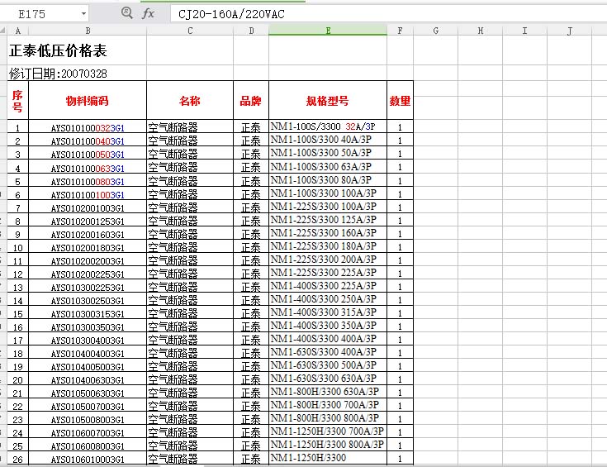The width and height of the screenshot is (607, 467).
Task: Click the name box showing E175
Action: coord(41,14)
